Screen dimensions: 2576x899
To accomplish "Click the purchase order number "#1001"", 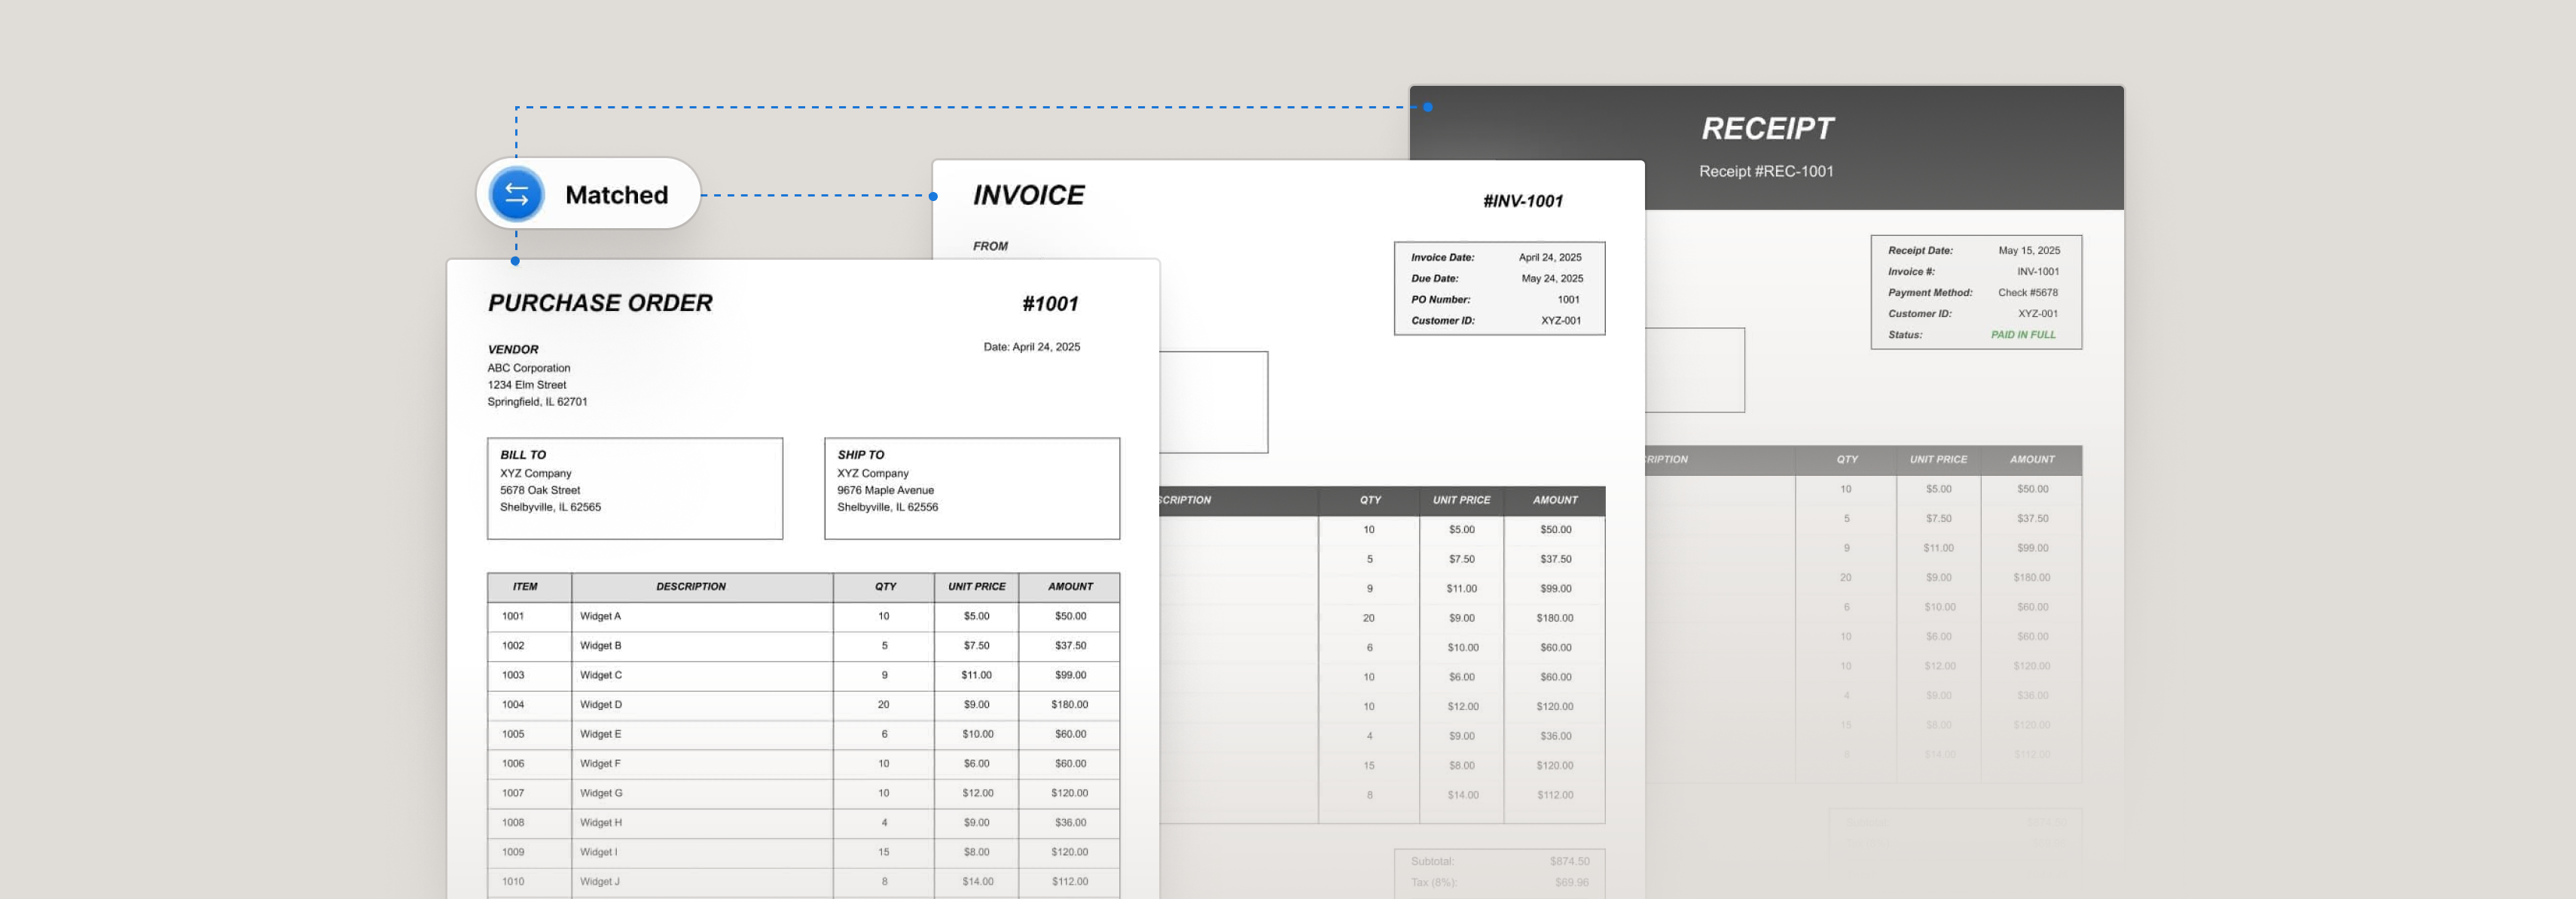I will click(1050, 304).
